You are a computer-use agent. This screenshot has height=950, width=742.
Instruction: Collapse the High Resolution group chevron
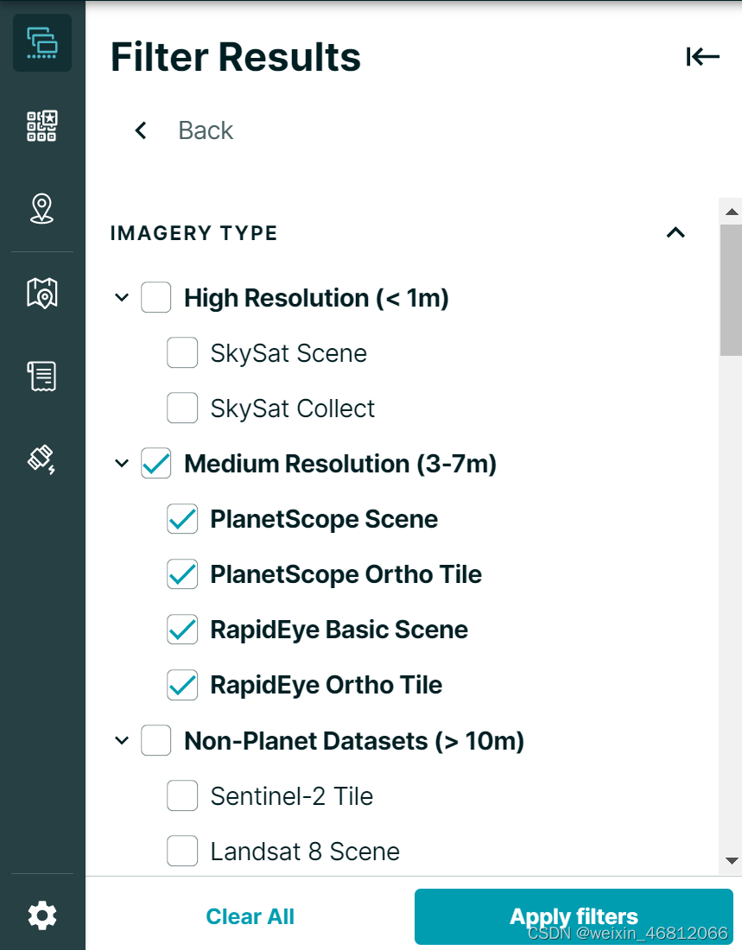point(122,297)
